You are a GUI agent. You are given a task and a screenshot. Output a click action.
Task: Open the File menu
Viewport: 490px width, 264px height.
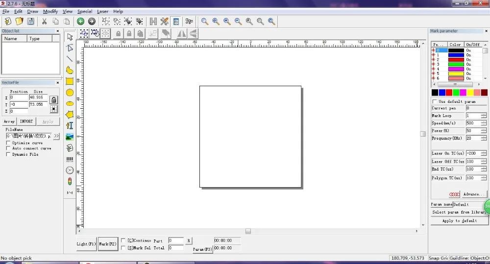pyautogui.click(x=6, y=11)
